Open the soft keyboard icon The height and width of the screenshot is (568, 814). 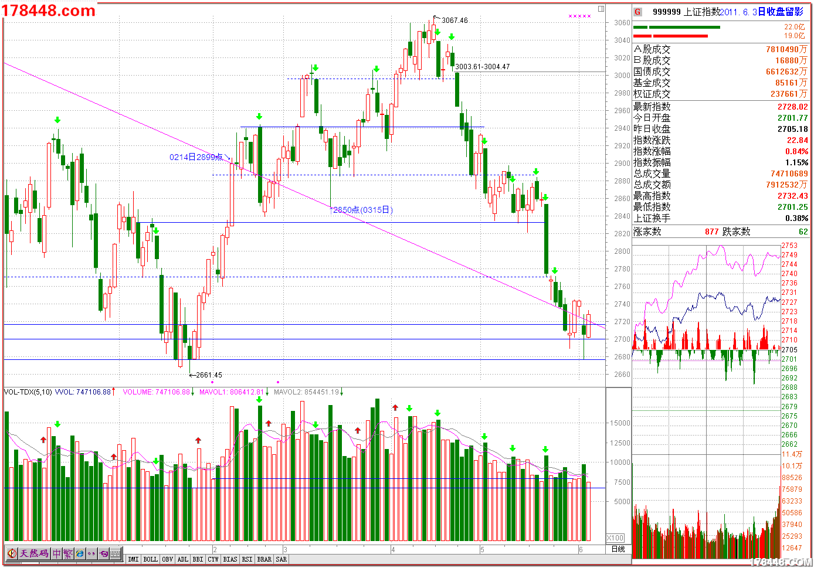point(116,553)
